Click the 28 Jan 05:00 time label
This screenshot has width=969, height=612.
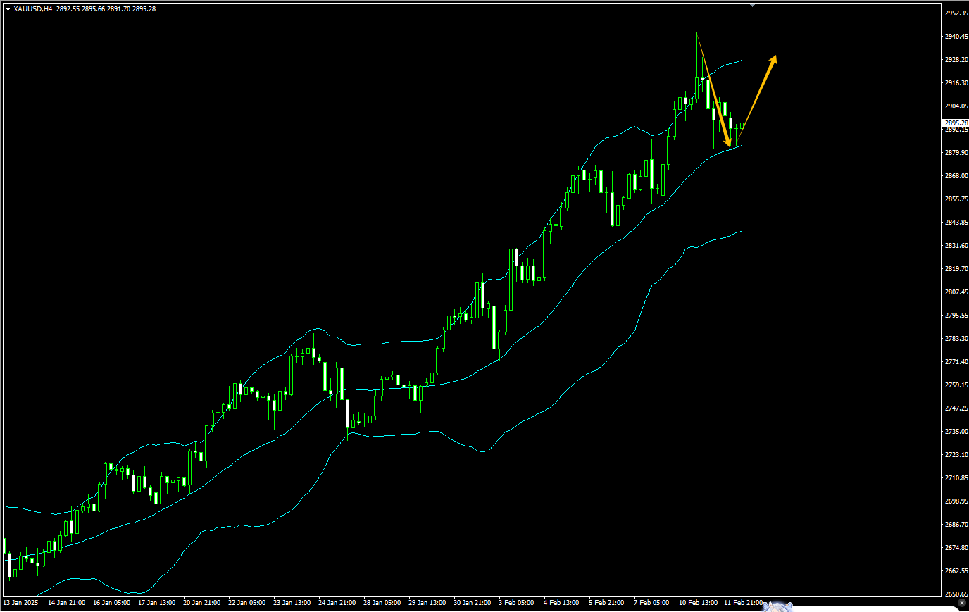click(382, 603)
